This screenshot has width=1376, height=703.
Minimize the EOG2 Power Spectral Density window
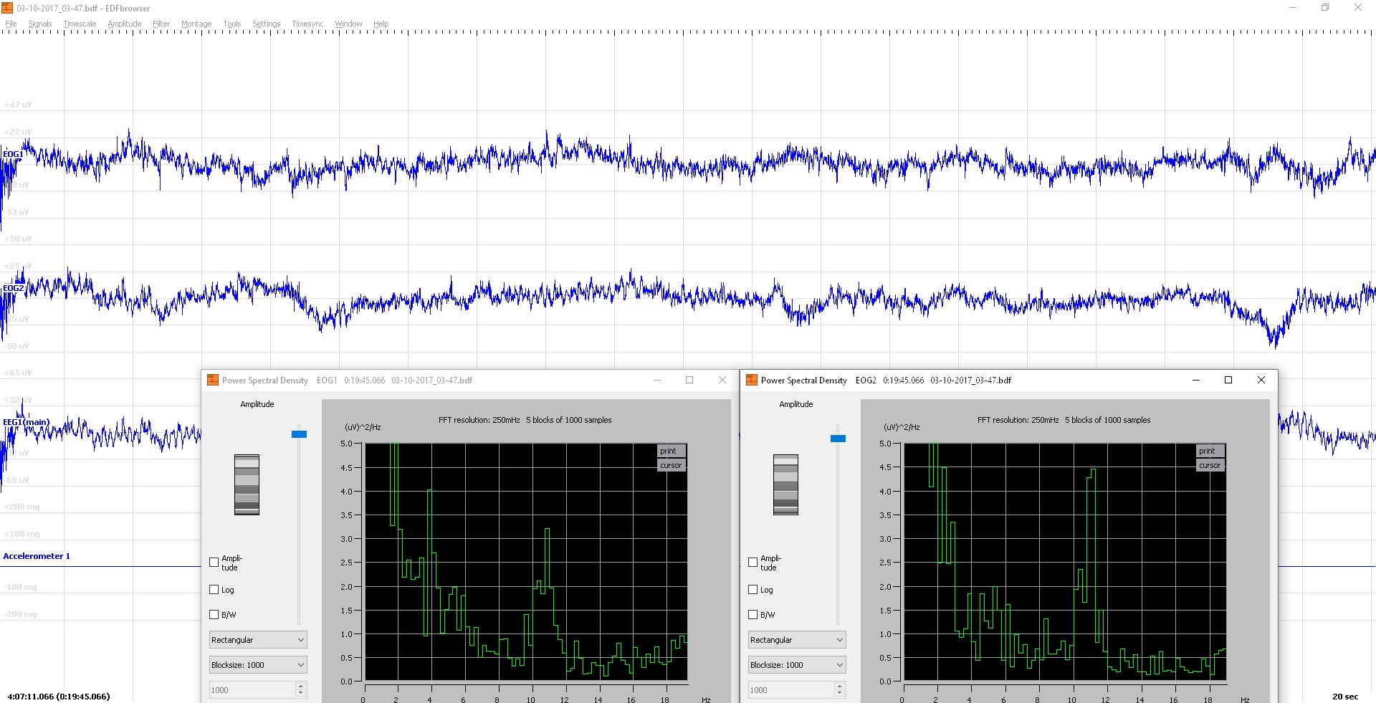pos(1195,380)
